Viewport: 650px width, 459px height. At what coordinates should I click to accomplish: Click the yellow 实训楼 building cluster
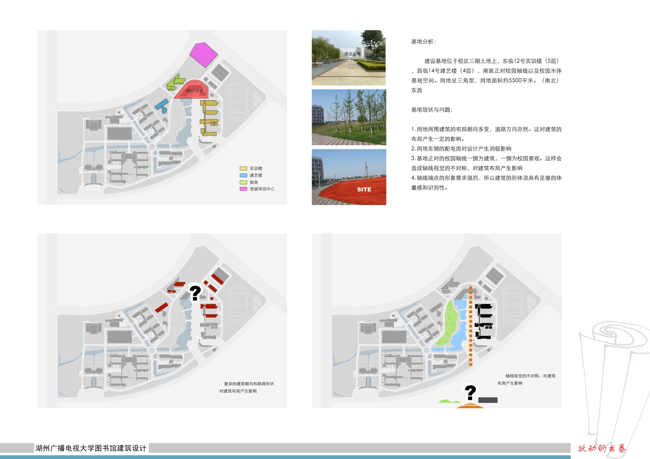[x=209, y=118]
